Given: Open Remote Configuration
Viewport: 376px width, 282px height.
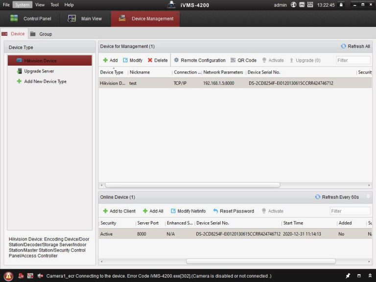Looking at the screenshot, I should (200, 60).
